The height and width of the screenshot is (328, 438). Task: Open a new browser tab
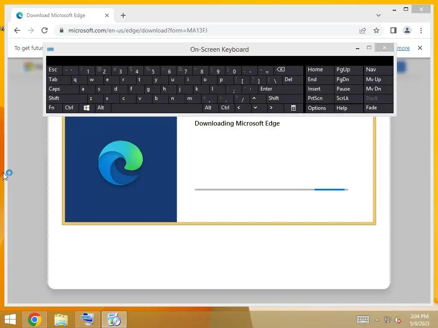123,15
